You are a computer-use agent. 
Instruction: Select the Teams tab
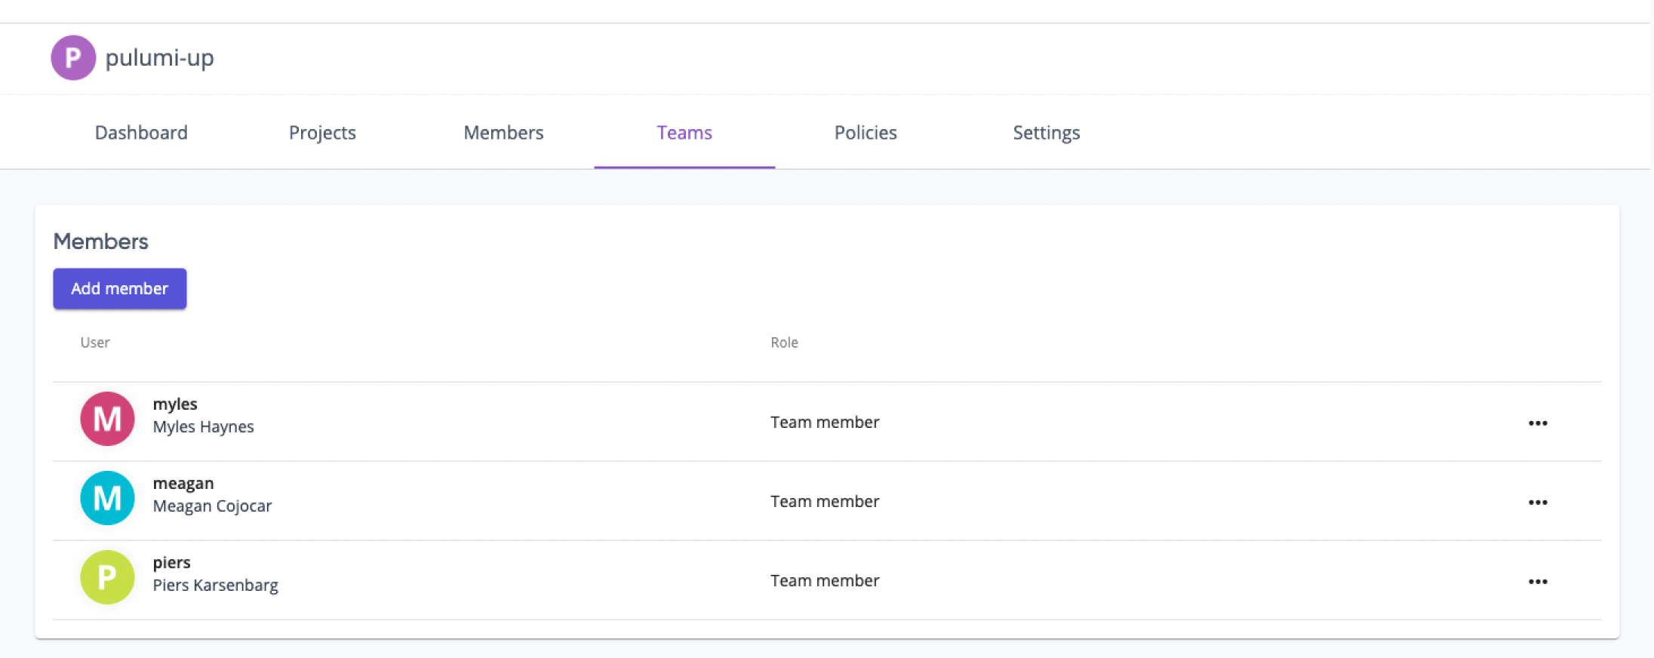(684, 133)
